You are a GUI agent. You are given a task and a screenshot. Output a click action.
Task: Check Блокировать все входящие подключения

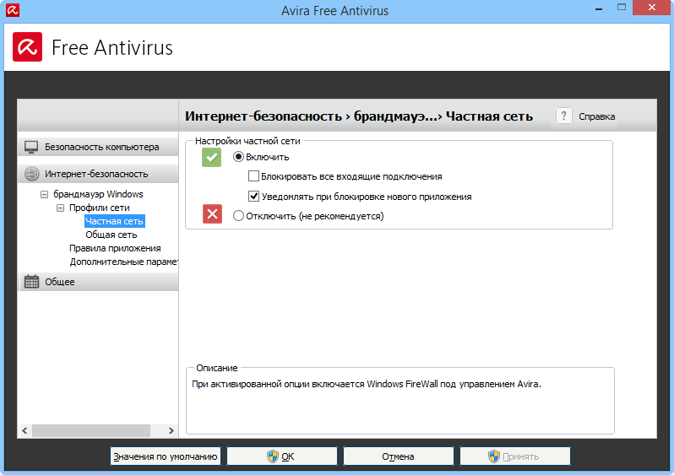[x=253, y=176]
